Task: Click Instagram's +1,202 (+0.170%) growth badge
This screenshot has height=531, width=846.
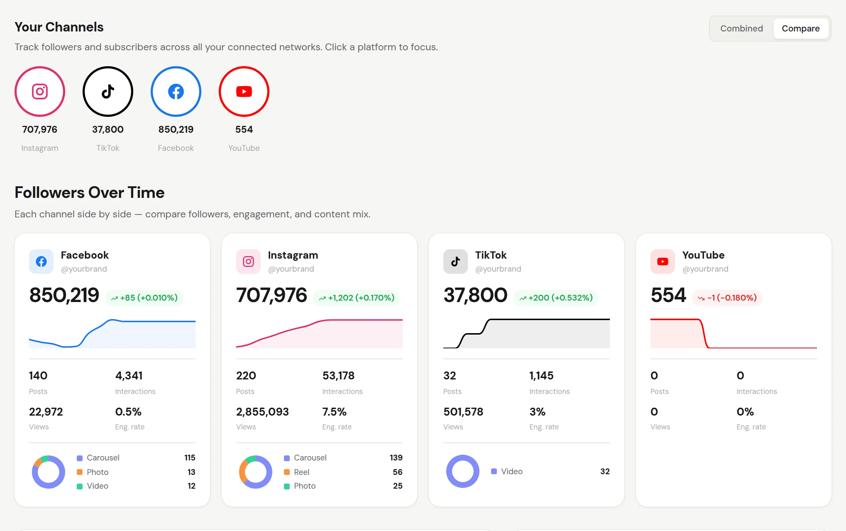Action: click(356, 298)
